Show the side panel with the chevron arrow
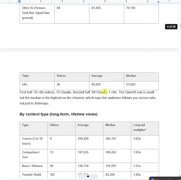 180,176
